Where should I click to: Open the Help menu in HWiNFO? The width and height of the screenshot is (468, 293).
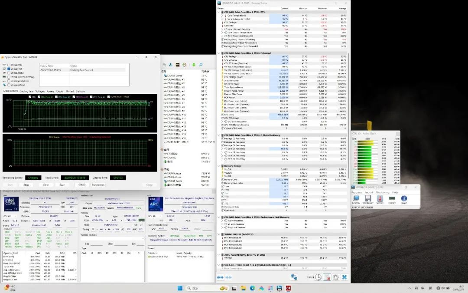[x=395, y=193]
